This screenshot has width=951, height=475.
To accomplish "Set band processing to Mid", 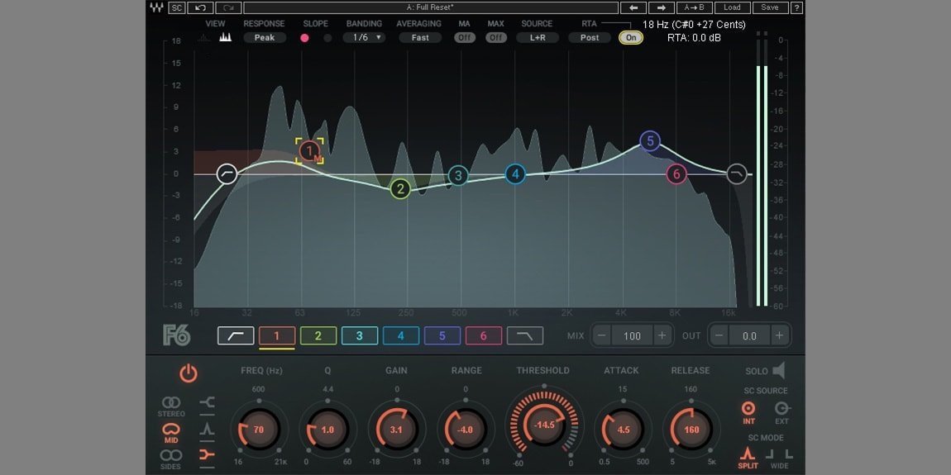I will click(x=171, y=433).
